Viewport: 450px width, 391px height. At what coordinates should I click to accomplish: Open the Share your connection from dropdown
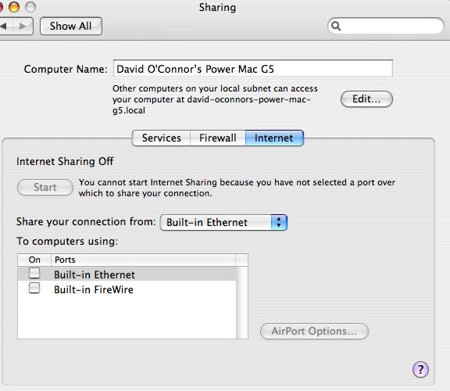[x=223, y=222]
